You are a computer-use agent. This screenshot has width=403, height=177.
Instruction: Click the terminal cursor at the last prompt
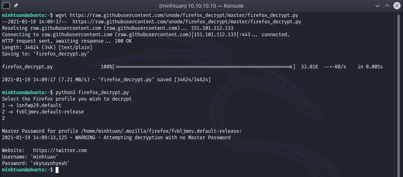pyautogui.click(x=57, y=170)
